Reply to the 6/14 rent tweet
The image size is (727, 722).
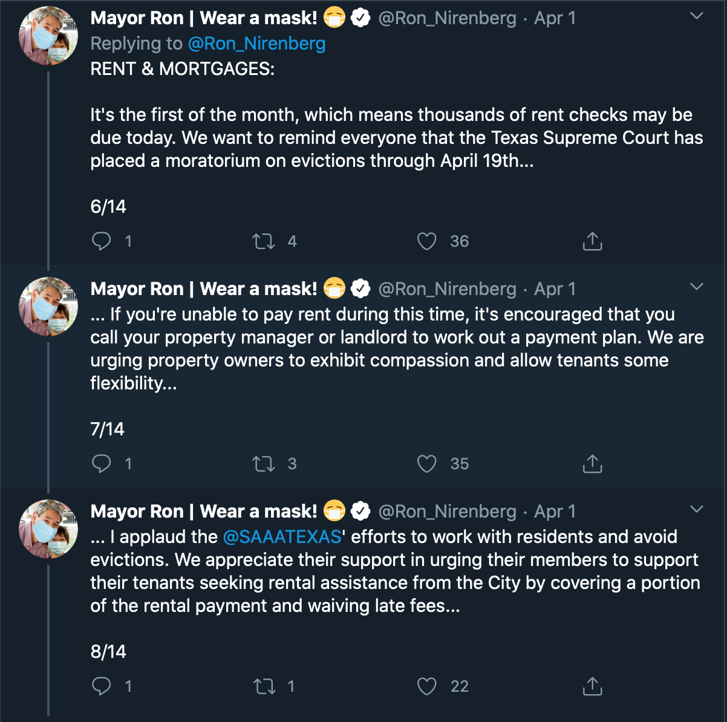pyautogui.click(x=102, y=241)
